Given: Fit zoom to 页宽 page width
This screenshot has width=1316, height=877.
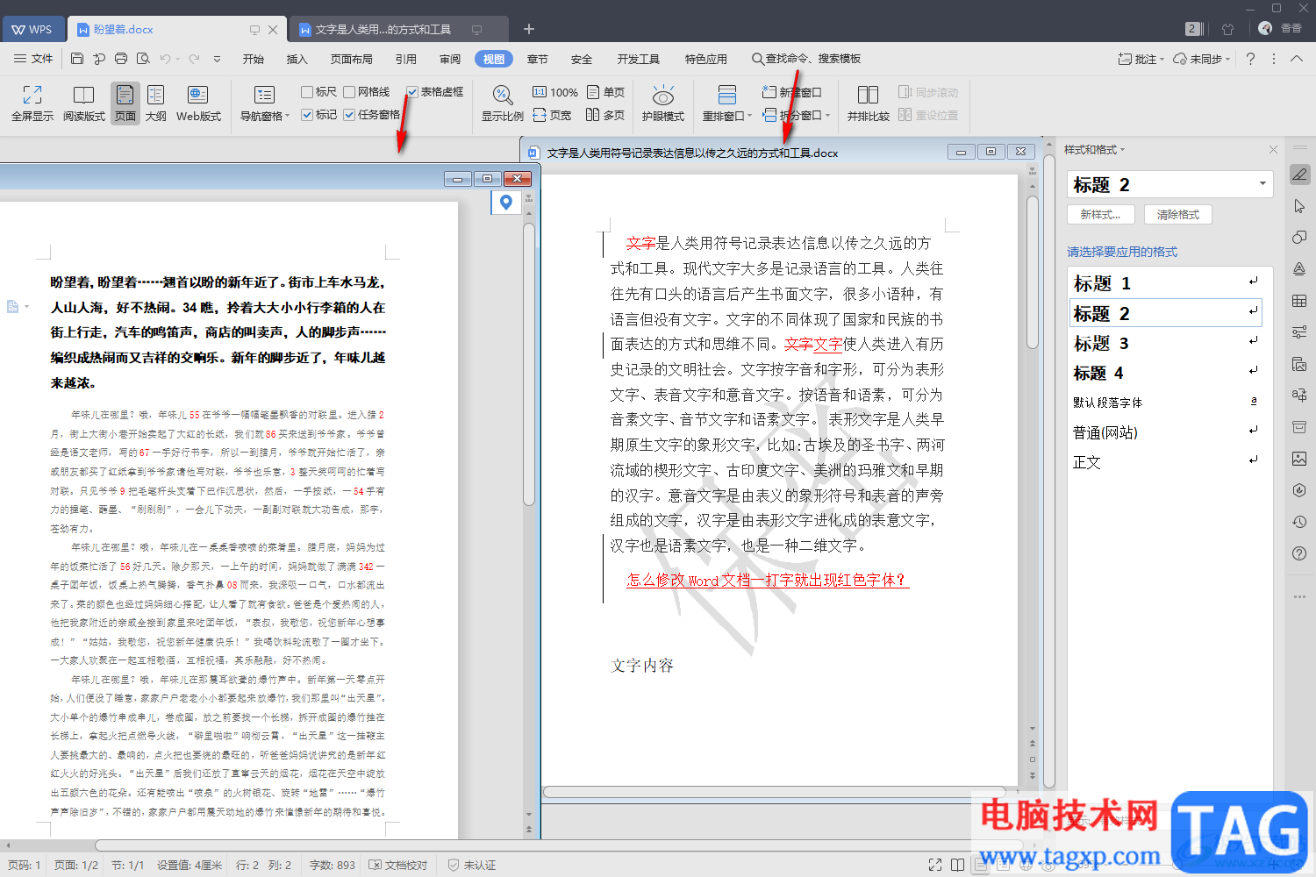Looking at the screenshot, I should click(553, 115).
